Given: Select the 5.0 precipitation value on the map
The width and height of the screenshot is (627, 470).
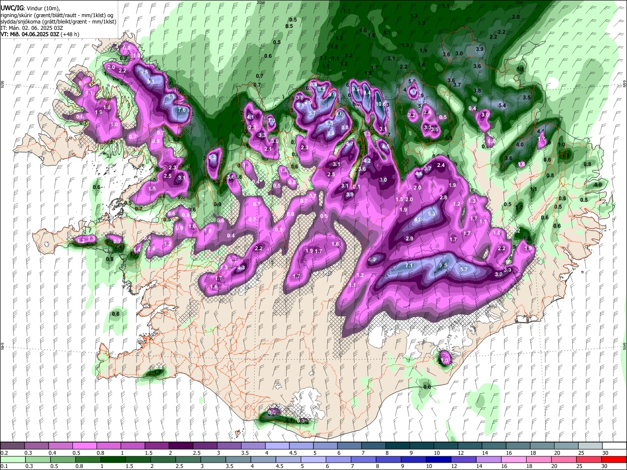Looking at the screenshot, I should [x=331, y=133].
